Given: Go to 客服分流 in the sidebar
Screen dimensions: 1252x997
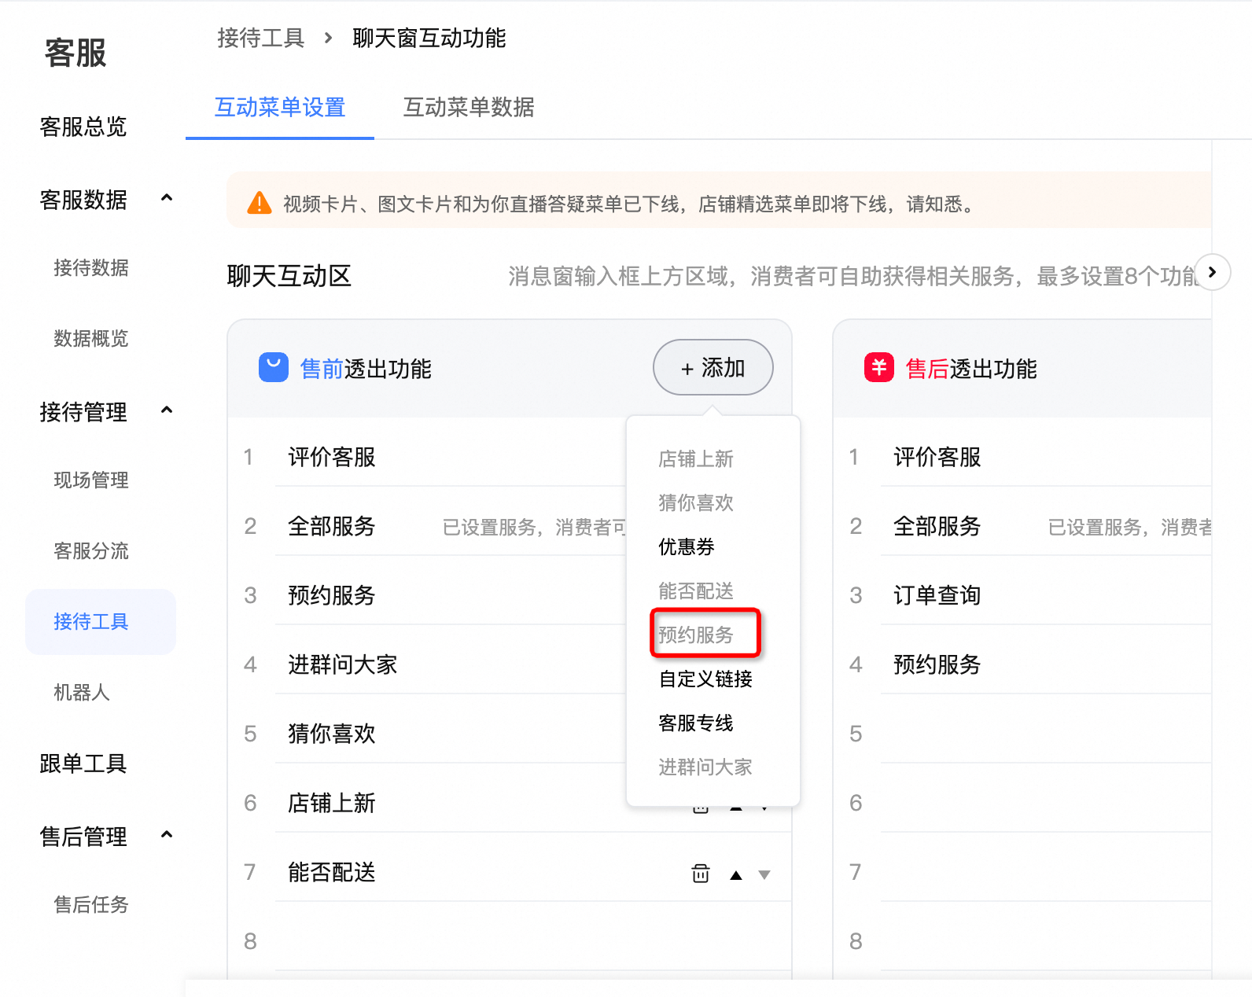Looking at the screenshot, I should click(91, 550).
